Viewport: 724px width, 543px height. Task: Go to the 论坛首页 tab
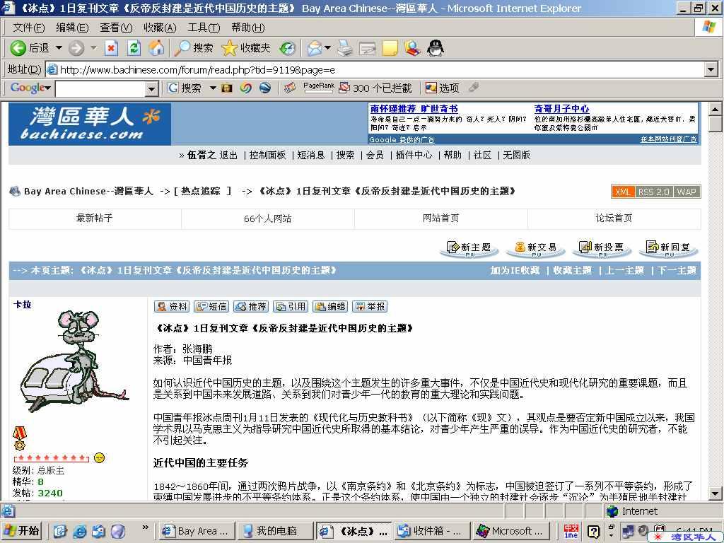tap(614, 218)
